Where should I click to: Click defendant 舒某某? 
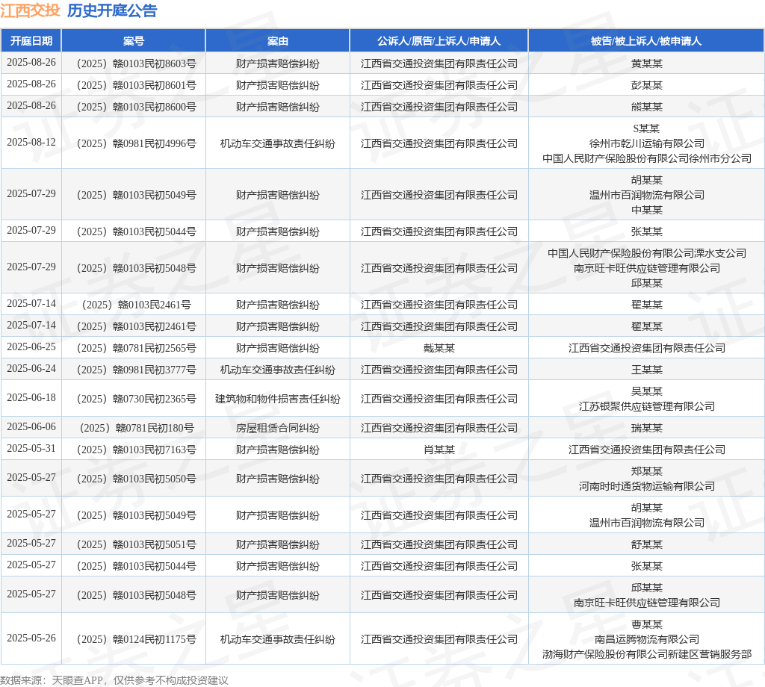646,544
